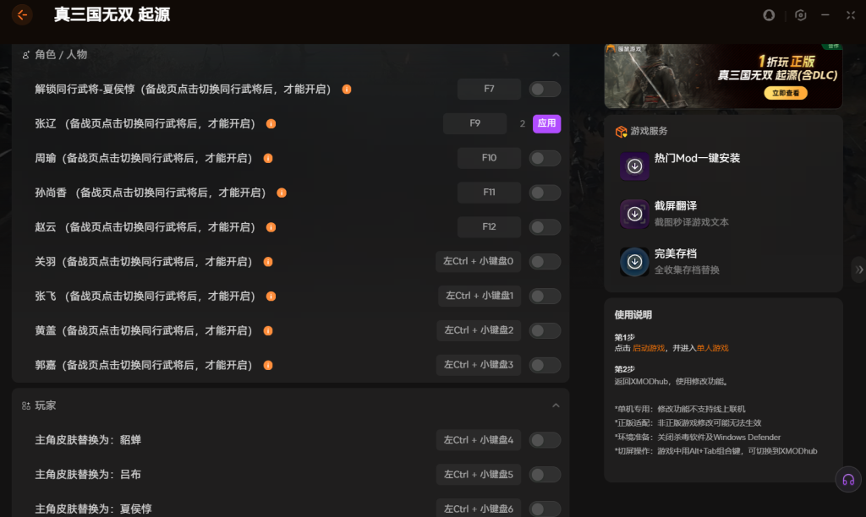The height and width of the screenshot is (517, 866).
Task: Click the 完美存档 download icon
Action: [634, 262]
